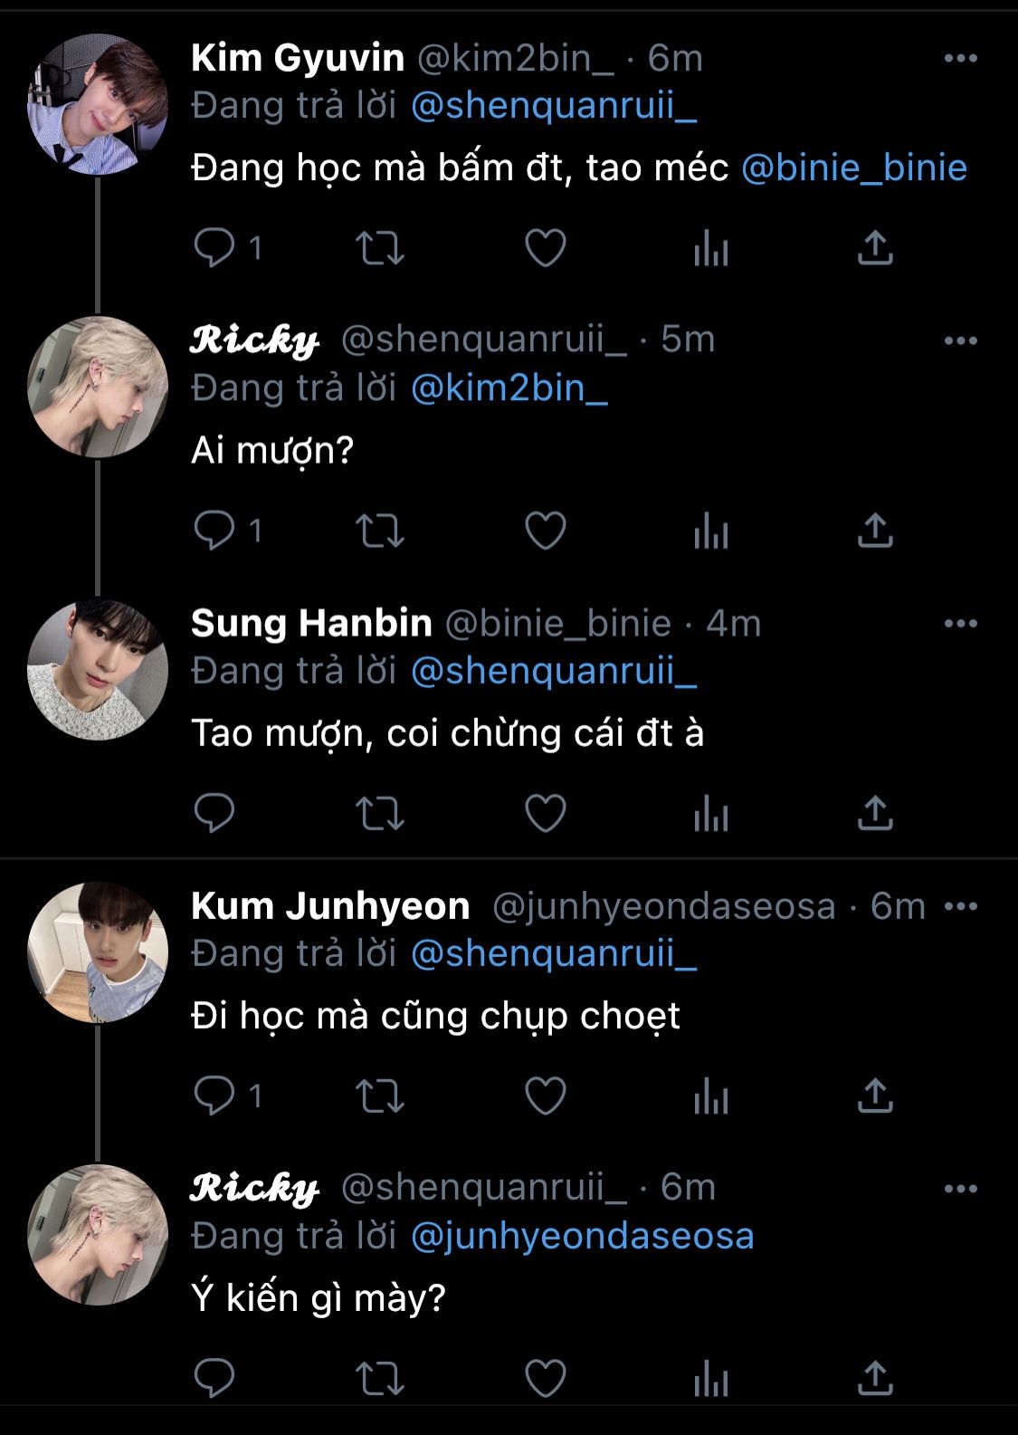Retweet Ricky's 'Ai mượn?' reply
Screen dimensions: 1018x1435
(x=379, y=531)
